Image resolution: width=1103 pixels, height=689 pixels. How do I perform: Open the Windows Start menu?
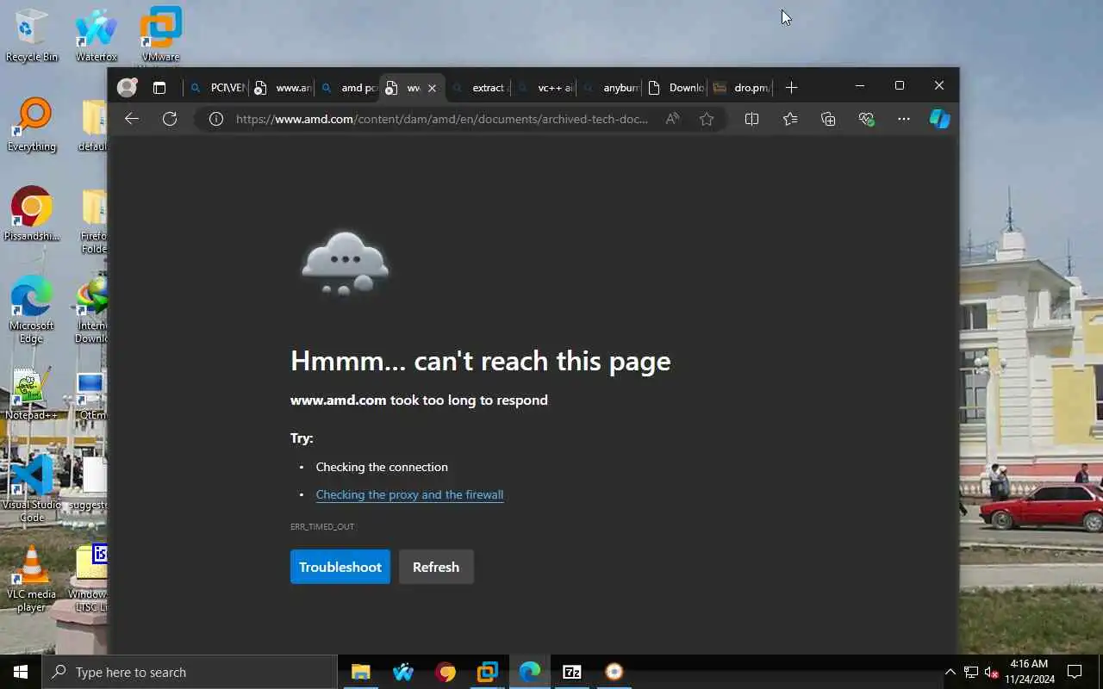pos(21,672)
